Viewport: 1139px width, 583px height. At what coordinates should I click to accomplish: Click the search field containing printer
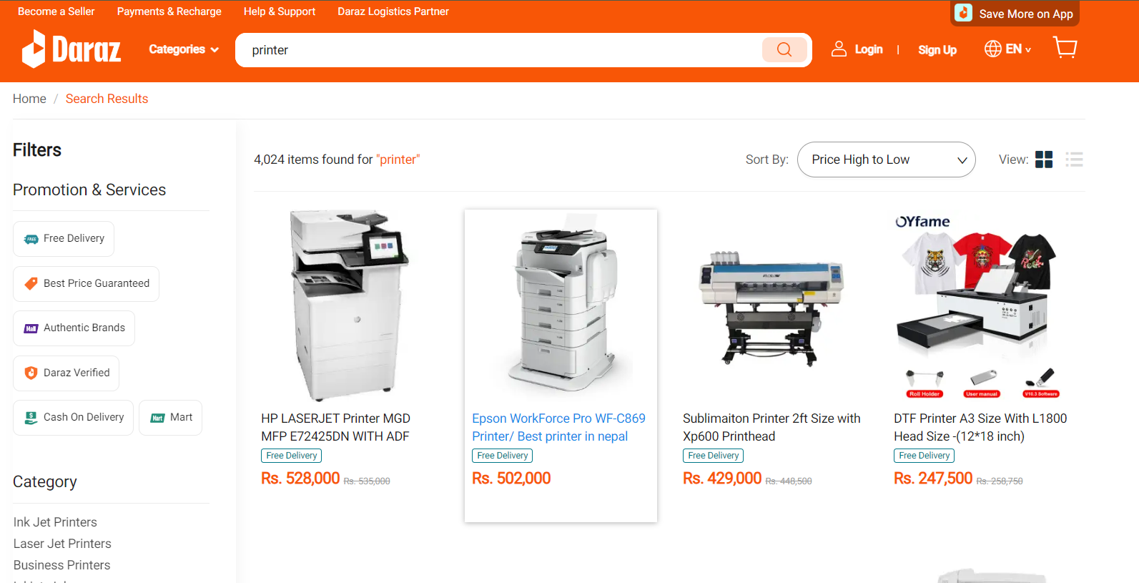point(501,50)
